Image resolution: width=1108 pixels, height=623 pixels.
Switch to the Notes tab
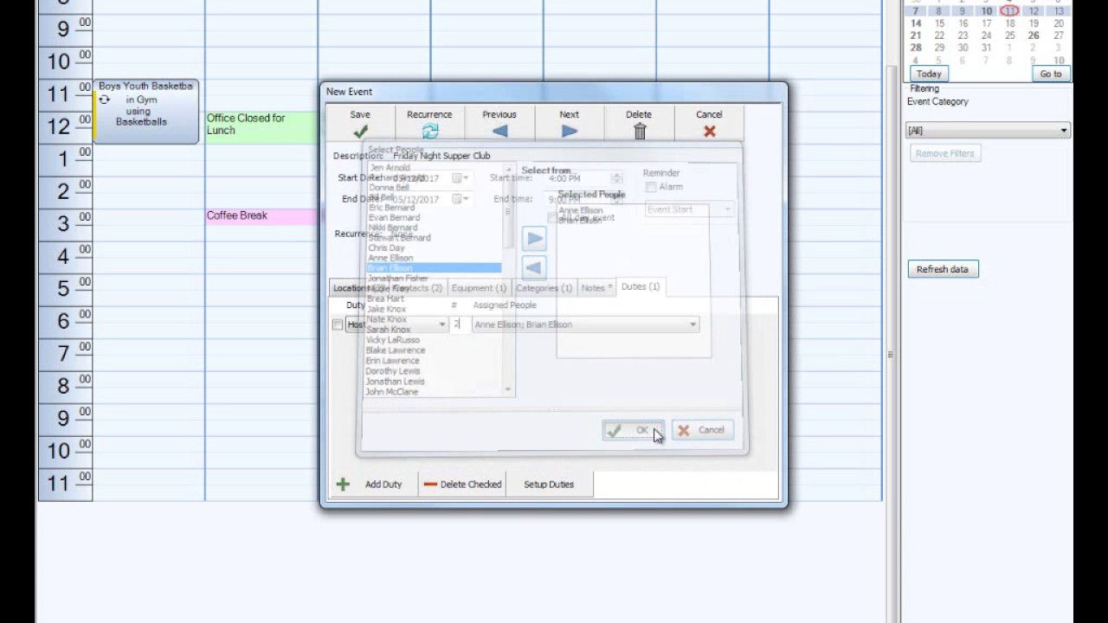click(x=596, y=287)
